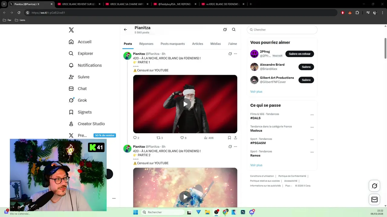Switch to the Réponses tab
The width and height of the screenshot is (387, 217).
click(146, 44)
